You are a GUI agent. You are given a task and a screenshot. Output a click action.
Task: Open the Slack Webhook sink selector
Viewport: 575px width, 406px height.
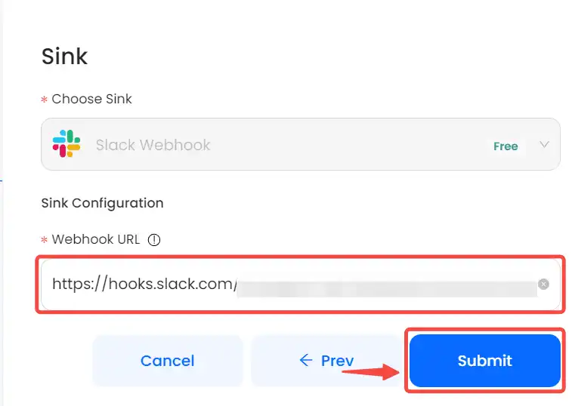(x=300, y=144)
